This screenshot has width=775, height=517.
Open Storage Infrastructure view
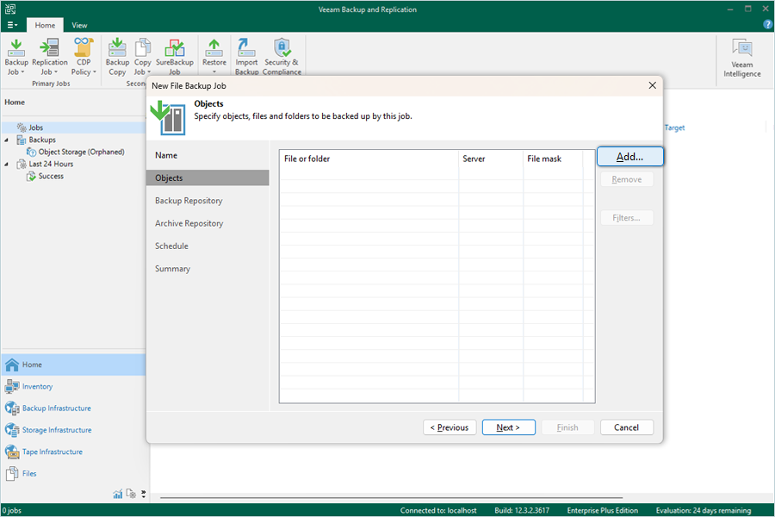[74, 430]
